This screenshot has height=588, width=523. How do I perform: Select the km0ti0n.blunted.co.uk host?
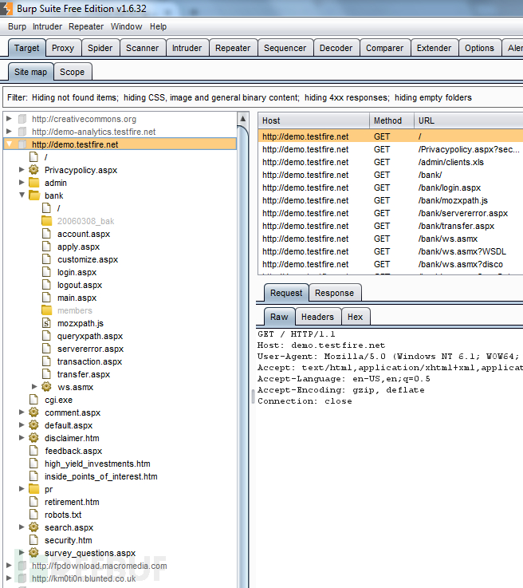point(84,578)
